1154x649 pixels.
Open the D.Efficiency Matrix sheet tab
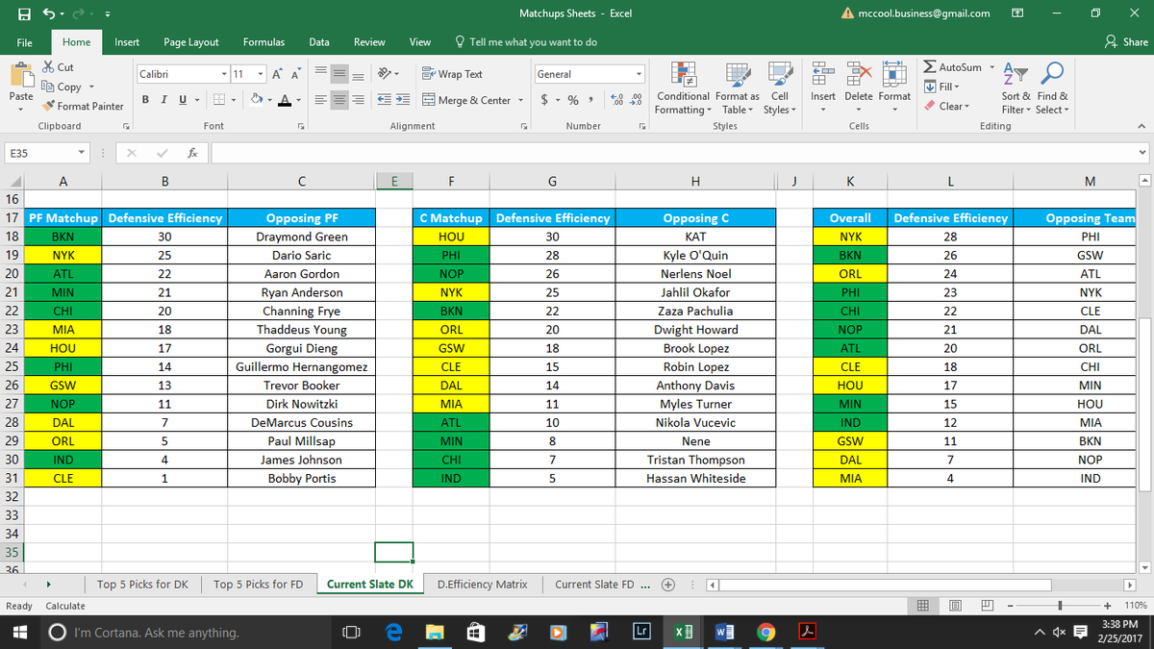click(x=482, y=584)
